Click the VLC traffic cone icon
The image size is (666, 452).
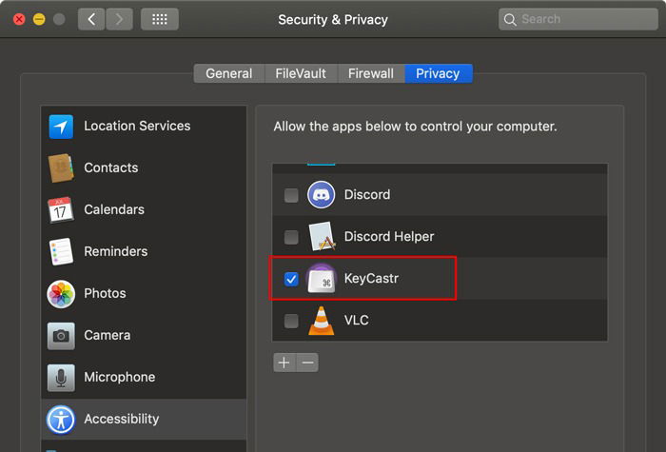pyautogui.click(x=322, y=321)
